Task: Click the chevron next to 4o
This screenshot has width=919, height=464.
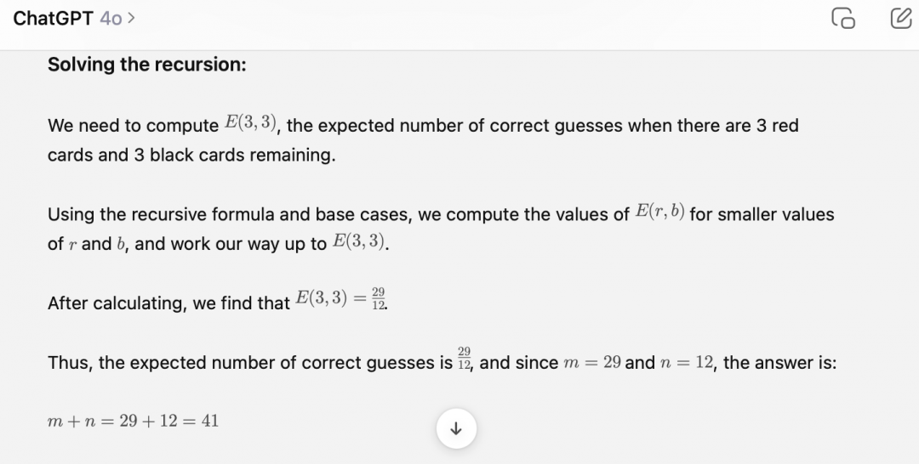Action: (131, 18)
